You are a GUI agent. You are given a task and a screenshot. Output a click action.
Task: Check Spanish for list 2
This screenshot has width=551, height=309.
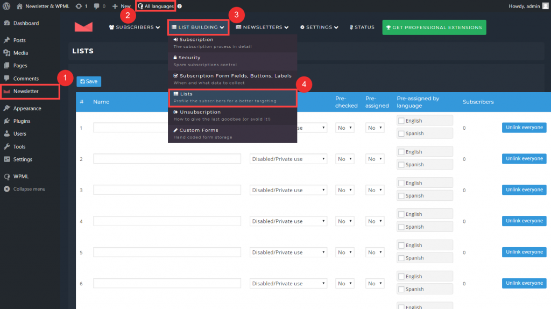click(x=401, y=165)
